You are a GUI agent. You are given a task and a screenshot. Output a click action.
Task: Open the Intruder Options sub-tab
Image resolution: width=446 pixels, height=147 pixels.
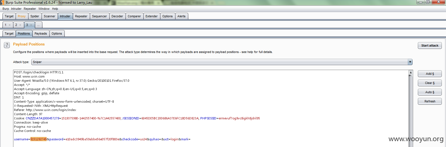pos(57,33)
